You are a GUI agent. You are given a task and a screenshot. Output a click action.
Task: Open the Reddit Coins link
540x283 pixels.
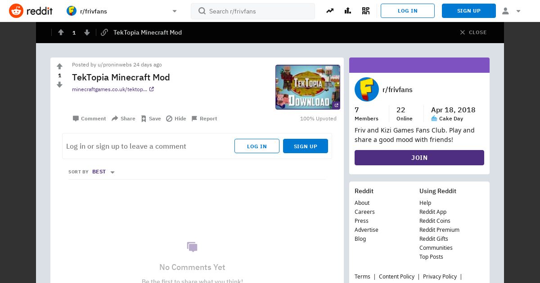click(435, 221)
